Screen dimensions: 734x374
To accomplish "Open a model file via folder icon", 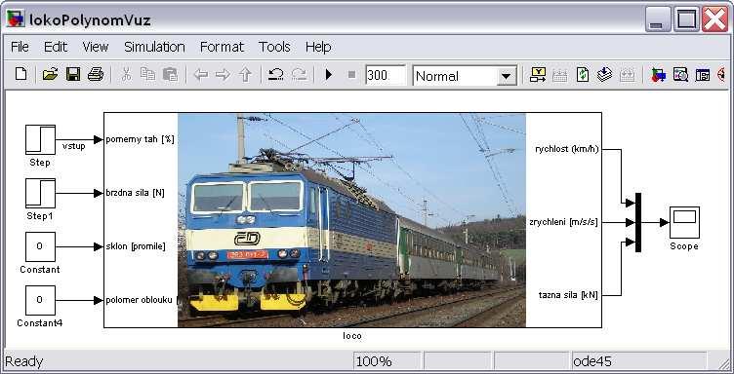I will [x=50, y=74].
